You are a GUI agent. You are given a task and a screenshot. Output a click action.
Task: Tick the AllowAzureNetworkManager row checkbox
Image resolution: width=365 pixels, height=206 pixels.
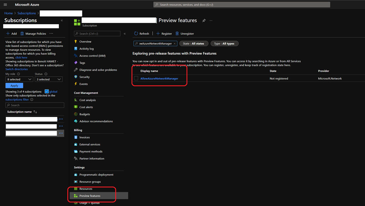136,78
